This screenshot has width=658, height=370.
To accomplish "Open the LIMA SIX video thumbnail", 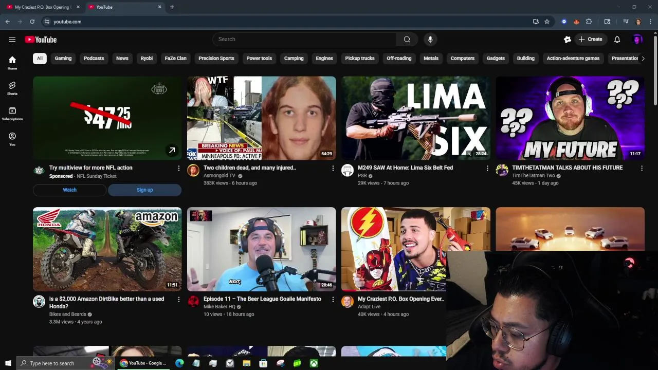I will point(415,118).
